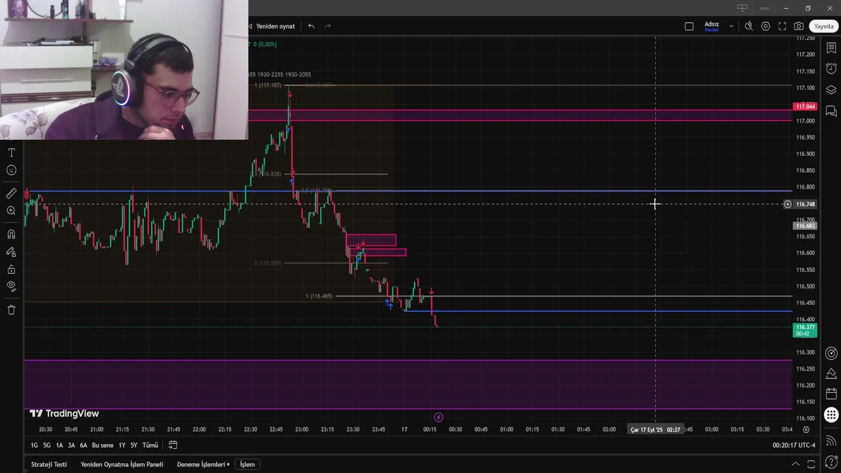Open the Watchlist panel icon
Screen dimensions: 841x473
[831, 48]
